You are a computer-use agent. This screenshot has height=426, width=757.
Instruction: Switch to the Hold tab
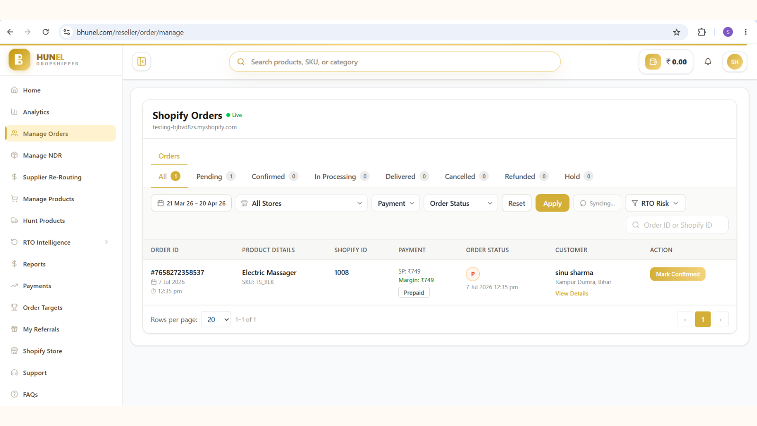point(579,177)
